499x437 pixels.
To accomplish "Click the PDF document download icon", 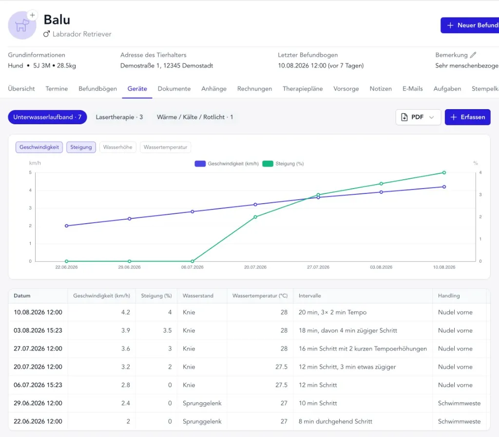I will (x=404, y=117).
